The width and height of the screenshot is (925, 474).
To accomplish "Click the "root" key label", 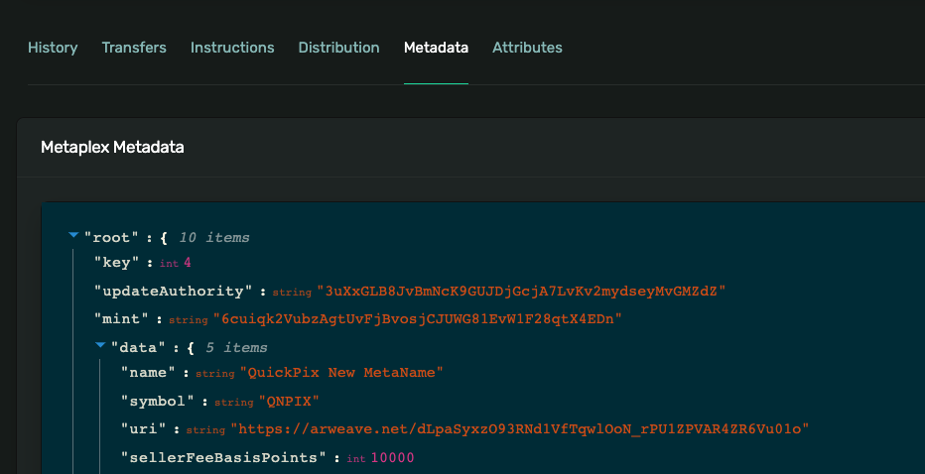I will pos(113,238).
